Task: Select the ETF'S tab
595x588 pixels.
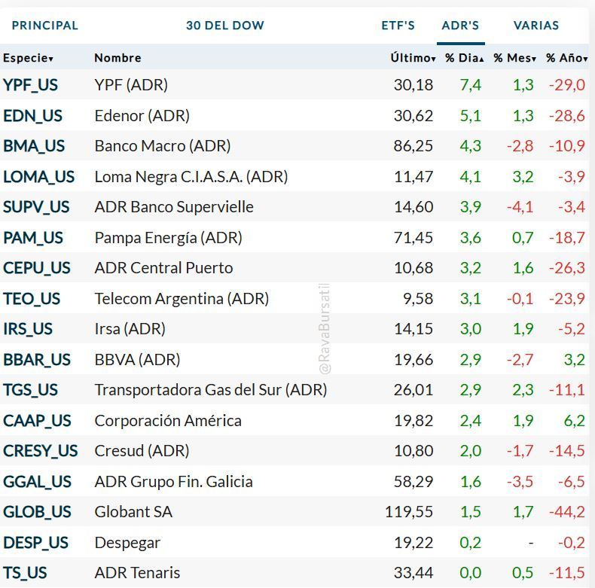Action: pyautogui.click(x=398, y=26)
